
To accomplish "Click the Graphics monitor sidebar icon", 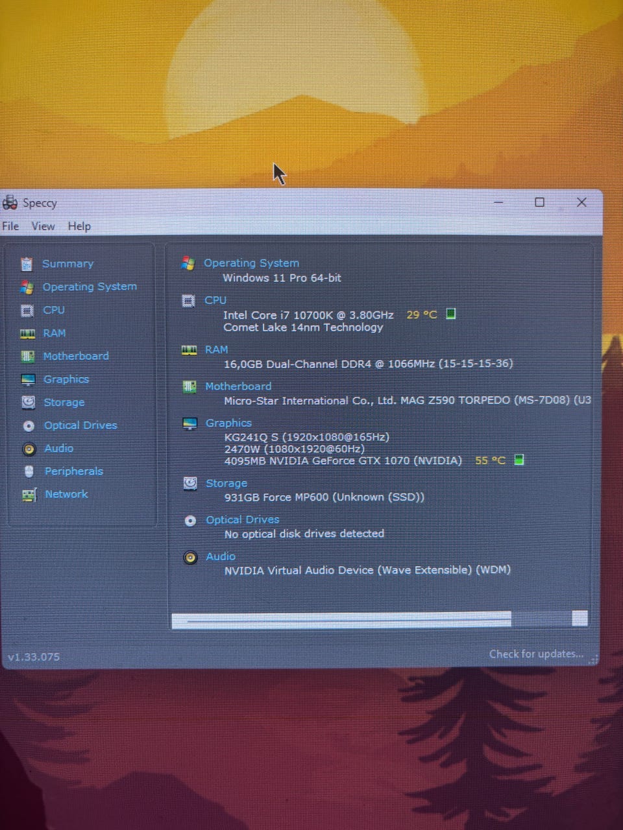I will click(28, 379).
